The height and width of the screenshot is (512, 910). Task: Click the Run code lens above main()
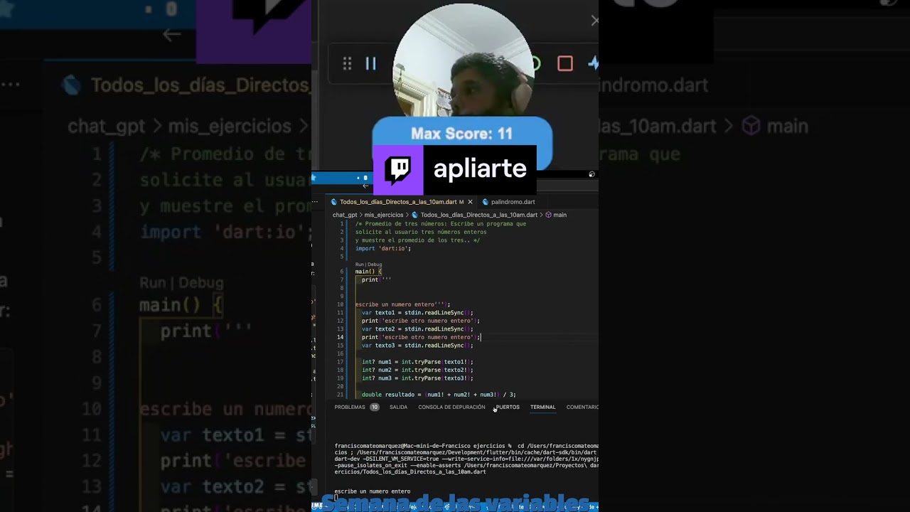coord(360,265)
